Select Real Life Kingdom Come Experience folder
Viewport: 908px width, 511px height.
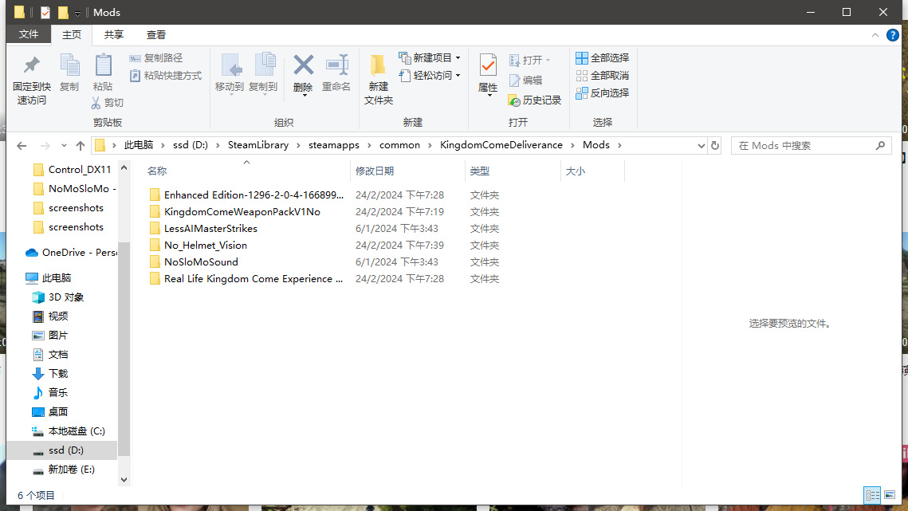[x=246, y=279]
